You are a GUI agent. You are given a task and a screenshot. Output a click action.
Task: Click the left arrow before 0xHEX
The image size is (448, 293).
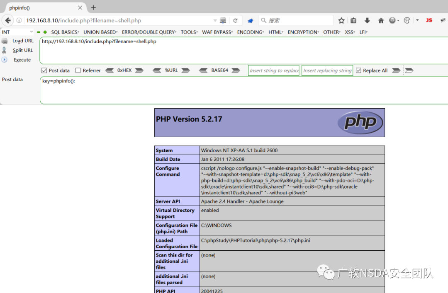[x=110, y=70]
